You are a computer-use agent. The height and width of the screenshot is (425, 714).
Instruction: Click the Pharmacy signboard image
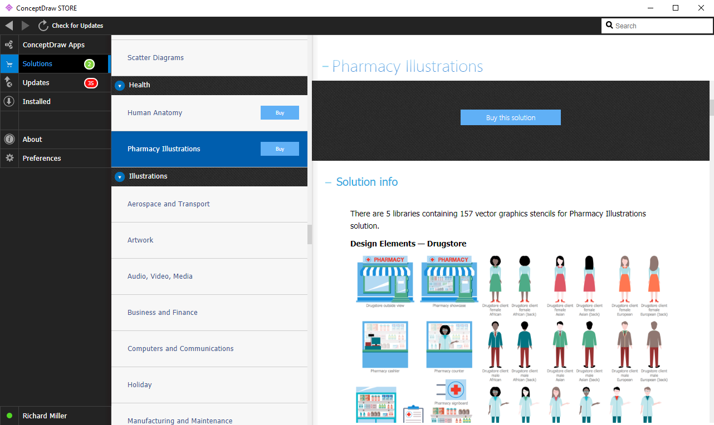click(451, 389)
